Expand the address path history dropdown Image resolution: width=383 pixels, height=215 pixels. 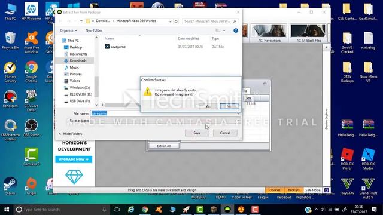(170, 21)
